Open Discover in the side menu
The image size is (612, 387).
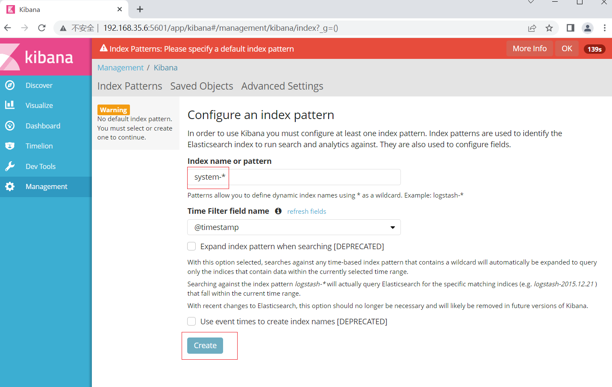[x=46, y=85]
